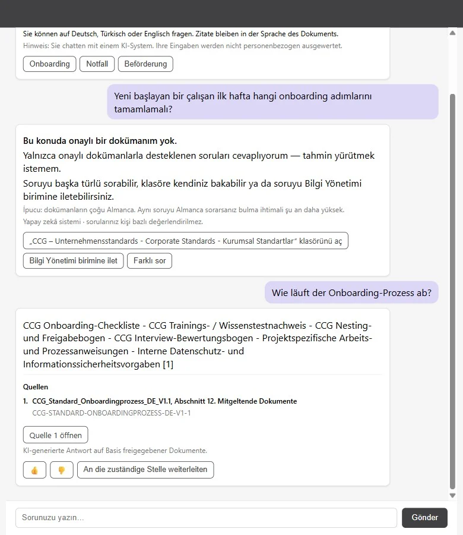Click KI-generierte Antwort auf Basis freigegebener Dokumente
This screenshot has width=463, height=535.
pos(115,451)
